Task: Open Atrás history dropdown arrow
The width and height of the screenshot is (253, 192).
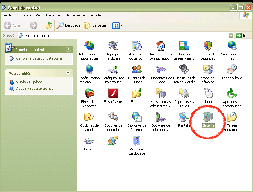Action: (25, 25)
